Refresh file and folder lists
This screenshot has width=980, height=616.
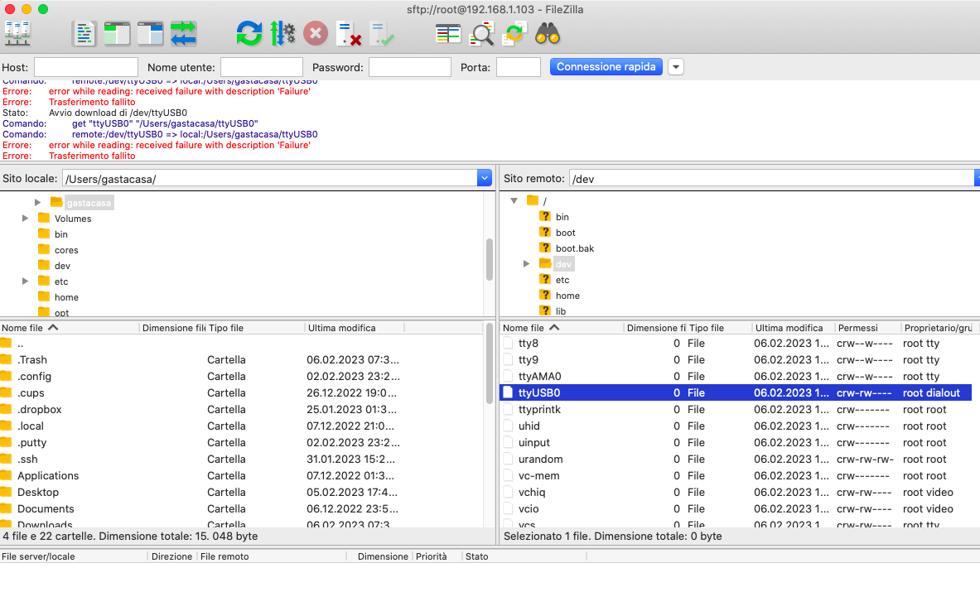[249, 34]
